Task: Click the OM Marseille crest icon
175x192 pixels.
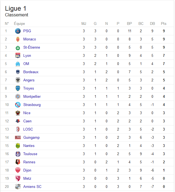Action: (18, 64)
